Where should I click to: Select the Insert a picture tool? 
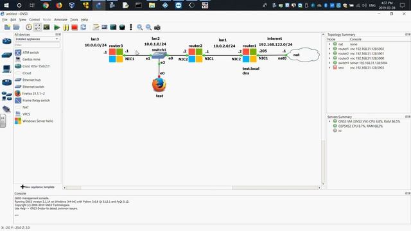tap(104, 27)
